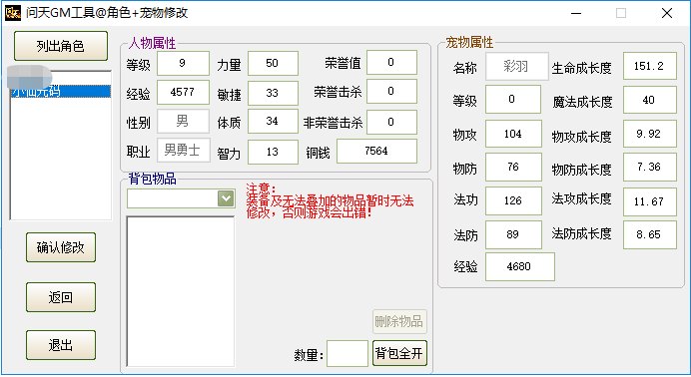Edit the character 等级 field showing 9
The width and height of the screenshot is (691, 377).
pos(183,64)
